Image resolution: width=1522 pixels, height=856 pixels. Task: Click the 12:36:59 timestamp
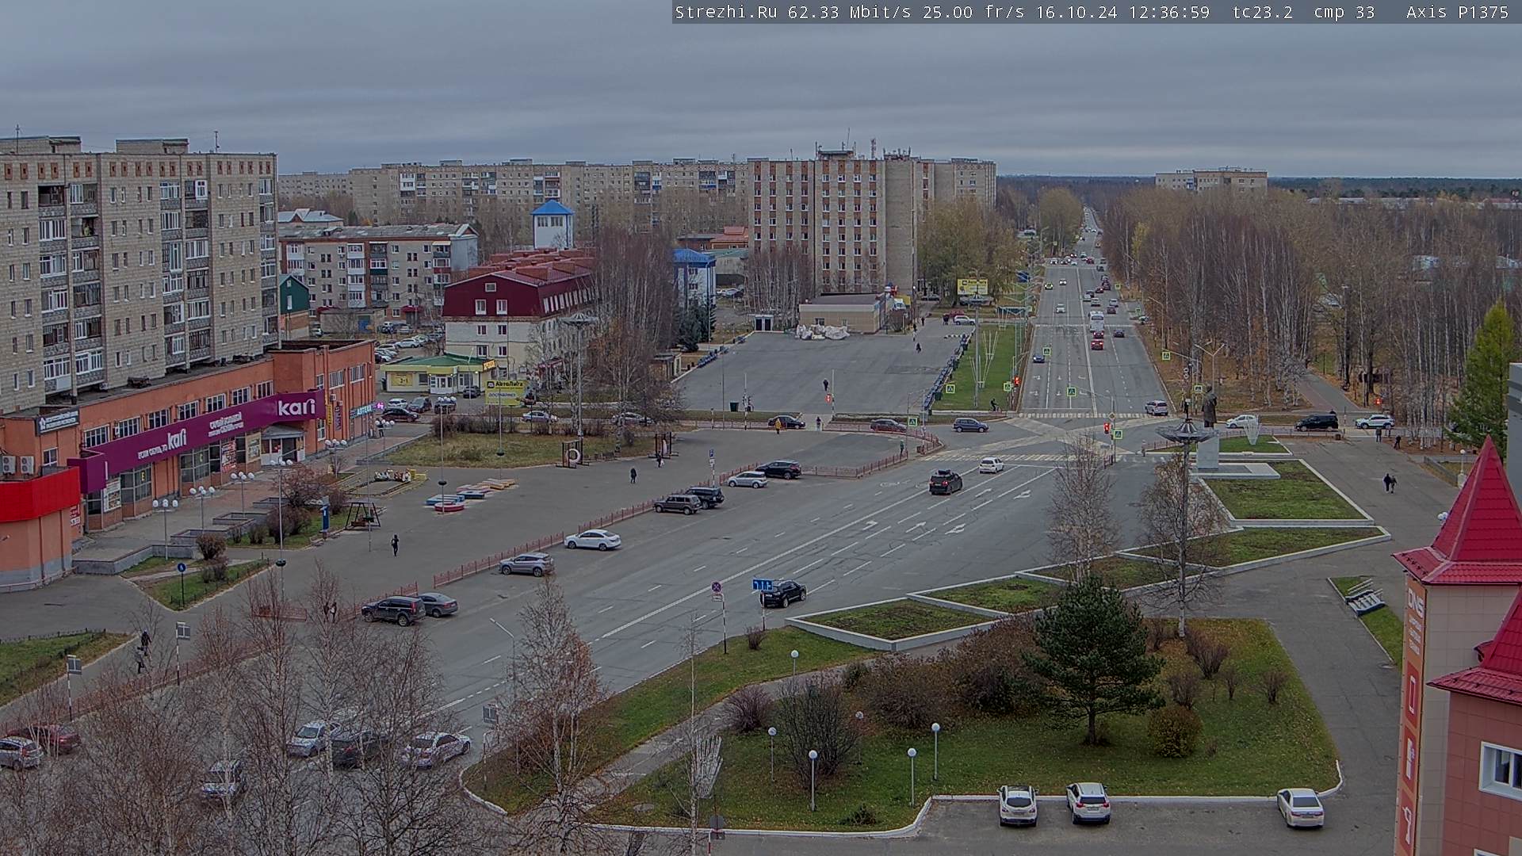[1169, 12]
